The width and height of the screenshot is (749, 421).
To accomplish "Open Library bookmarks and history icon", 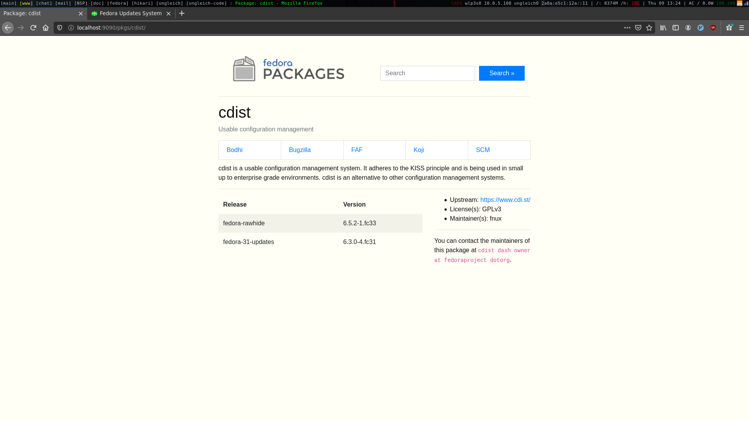I will tap(663, 28).
